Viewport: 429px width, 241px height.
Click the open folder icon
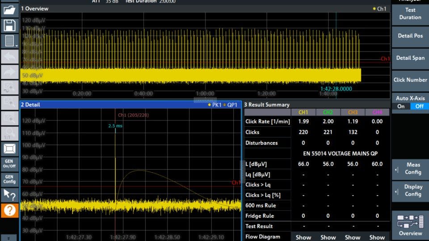click(x=9, y=10)
